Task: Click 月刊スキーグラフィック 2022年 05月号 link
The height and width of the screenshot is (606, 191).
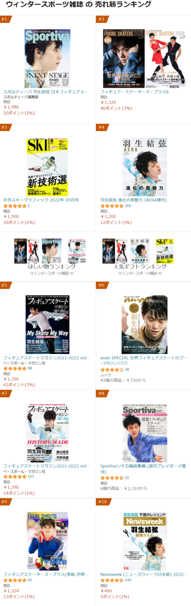Action: [x=41, y=200]
